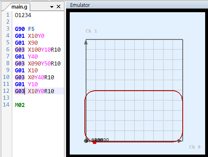Click the Ch 0 channel label

coord(195,147)
